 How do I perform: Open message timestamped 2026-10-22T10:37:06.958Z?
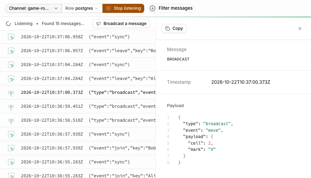point(78,37)
